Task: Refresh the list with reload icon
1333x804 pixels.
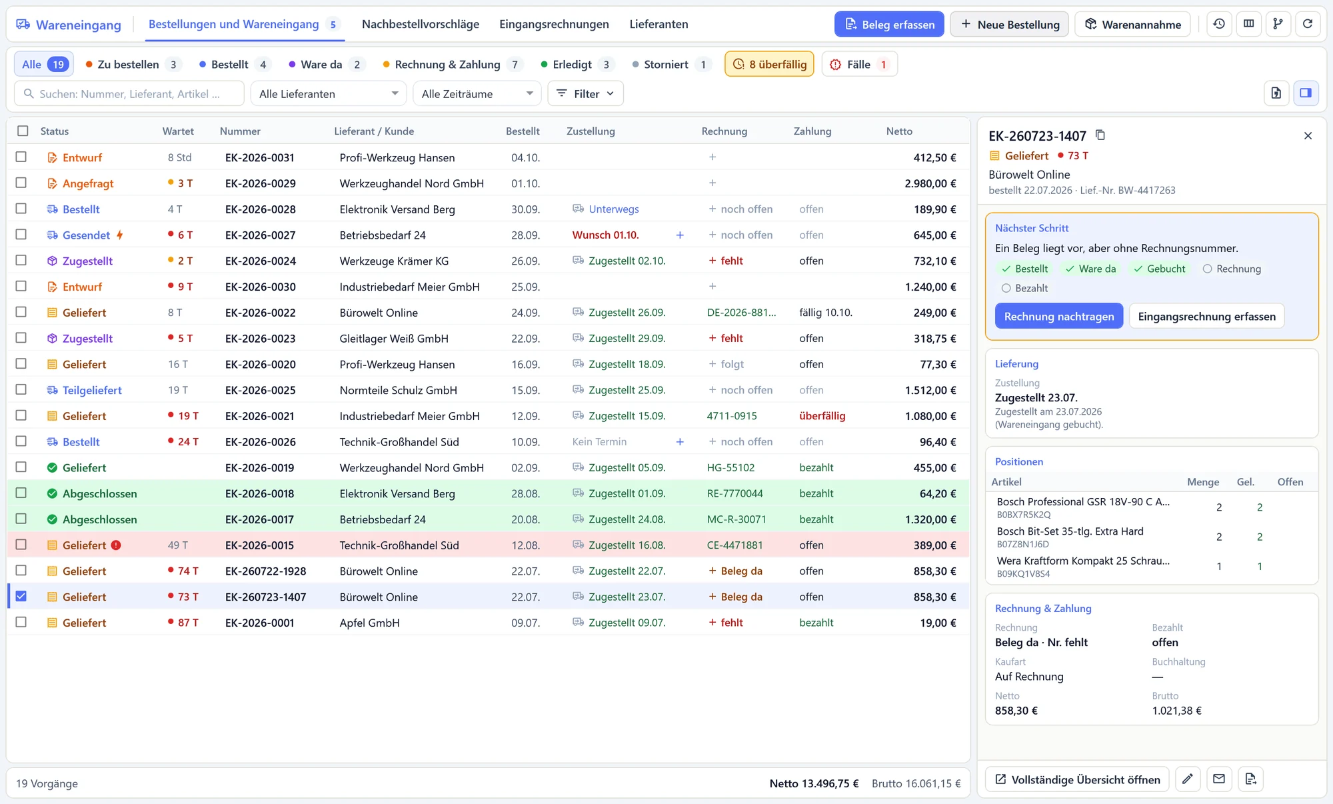Action: point(1308,24)
